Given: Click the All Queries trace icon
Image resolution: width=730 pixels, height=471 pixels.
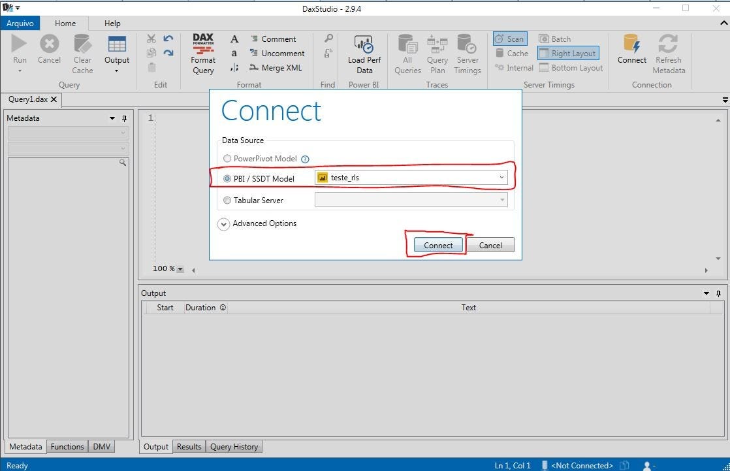Looking at the screenshot, I should coord(407,44).
